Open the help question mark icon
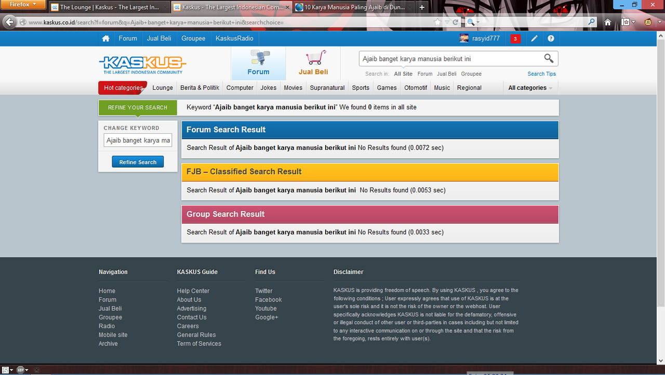 pos(551,38)
